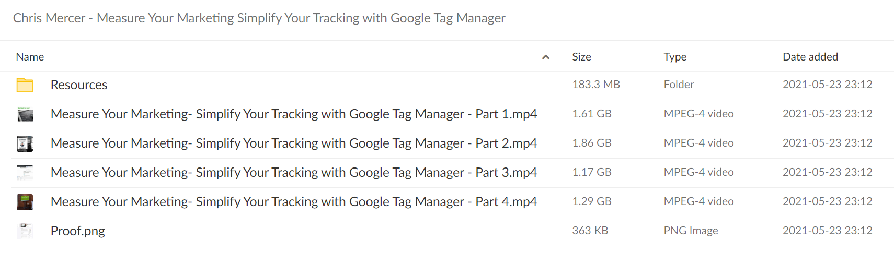Image resolution: width=894 pixels, height=264 pixels.
Task: Click the Proof.png image thumbnail
Action: coord(25,231)
